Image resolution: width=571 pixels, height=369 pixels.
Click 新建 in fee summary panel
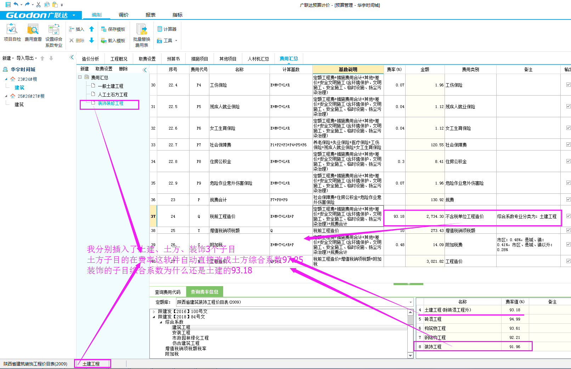coord(85,69)
